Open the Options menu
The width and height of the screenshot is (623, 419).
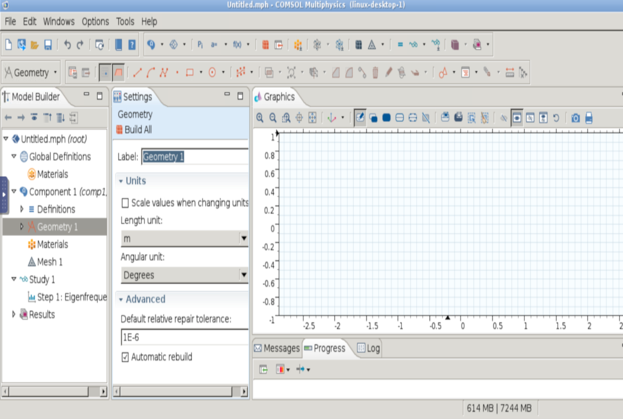(96, 22)
